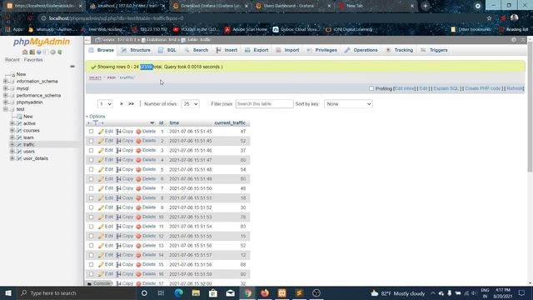The height and width of the screenshot is (300, 533).
Task: Open XAMPP from taskbar
Action: pyautogui.click(x=281, y=292)
